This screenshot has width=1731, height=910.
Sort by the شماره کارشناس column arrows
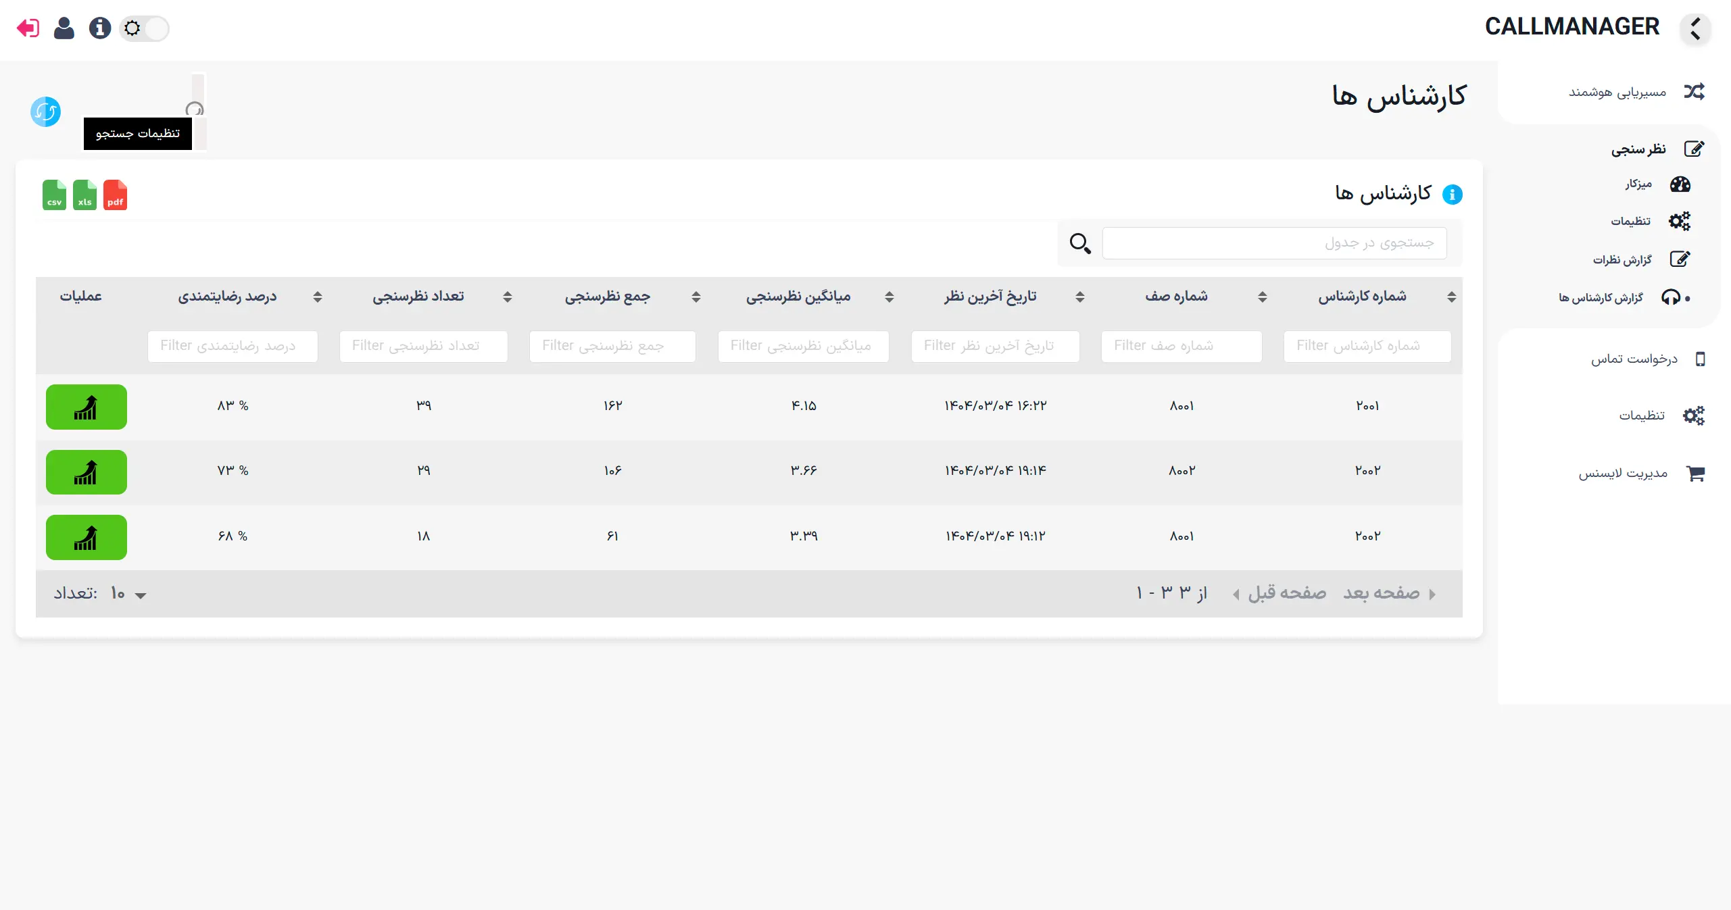(x=1452, y=297)
